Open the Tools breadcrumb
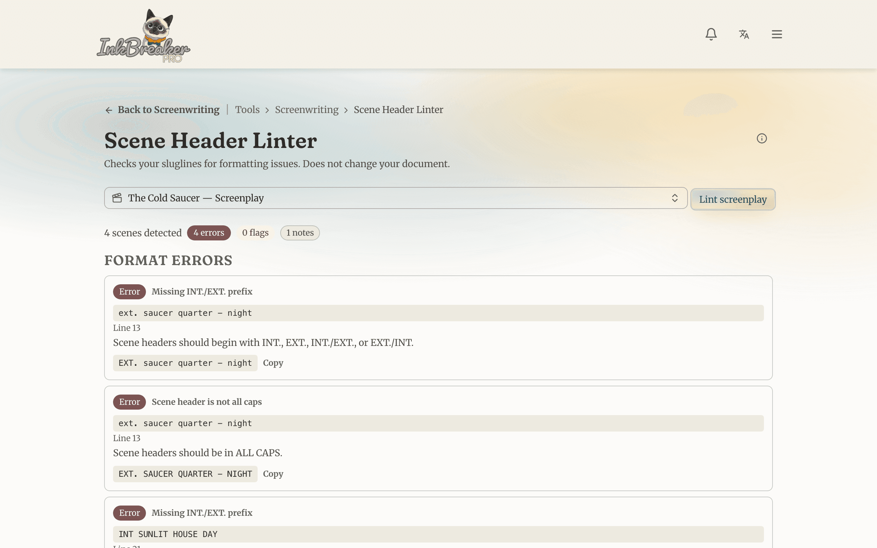877x548 pixels. pos(247,110)
